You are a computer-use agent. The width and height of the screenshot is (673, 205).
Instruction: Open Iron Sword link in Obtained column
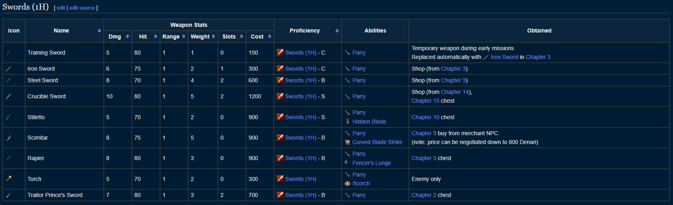[504, 57]
